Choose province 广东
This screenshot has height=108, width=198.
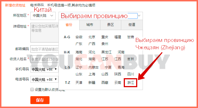coord(79,44)
